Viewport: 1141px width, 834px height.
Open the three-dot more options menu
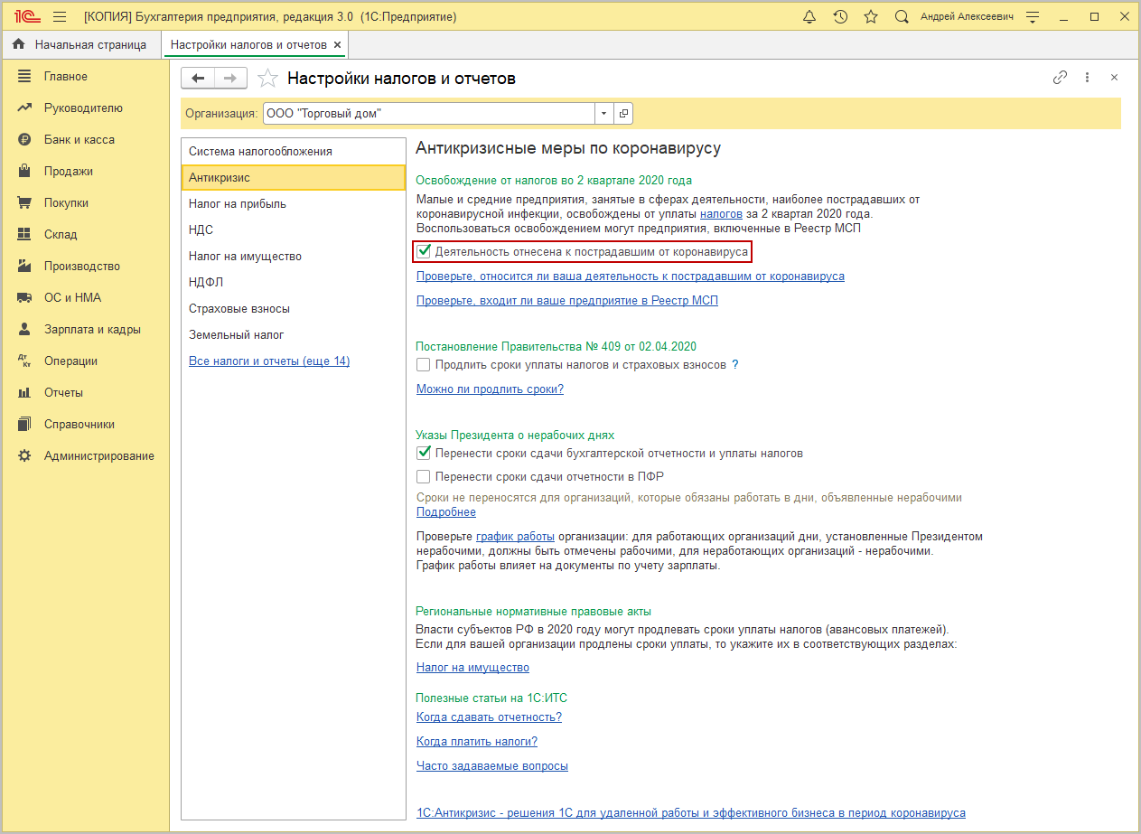pyautogui.click(x=1088, y=78)
